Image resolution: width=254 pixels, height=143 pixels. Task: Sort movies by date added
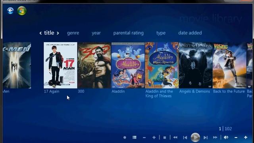190,33
